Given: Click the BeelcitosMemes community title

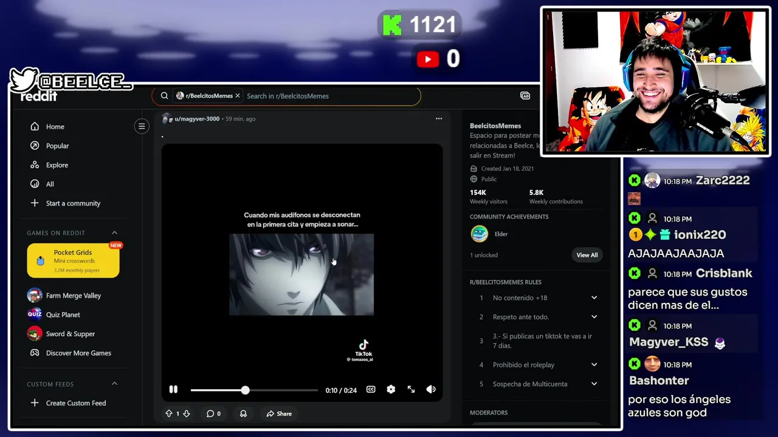Looking at the screenshot, I should (x=495, y=126).
